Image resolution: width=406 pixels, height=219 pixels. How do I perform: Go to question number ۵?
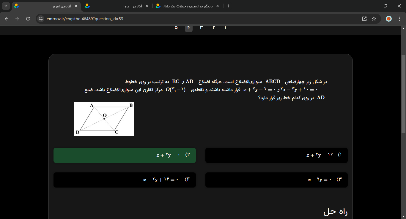[176, 27]
